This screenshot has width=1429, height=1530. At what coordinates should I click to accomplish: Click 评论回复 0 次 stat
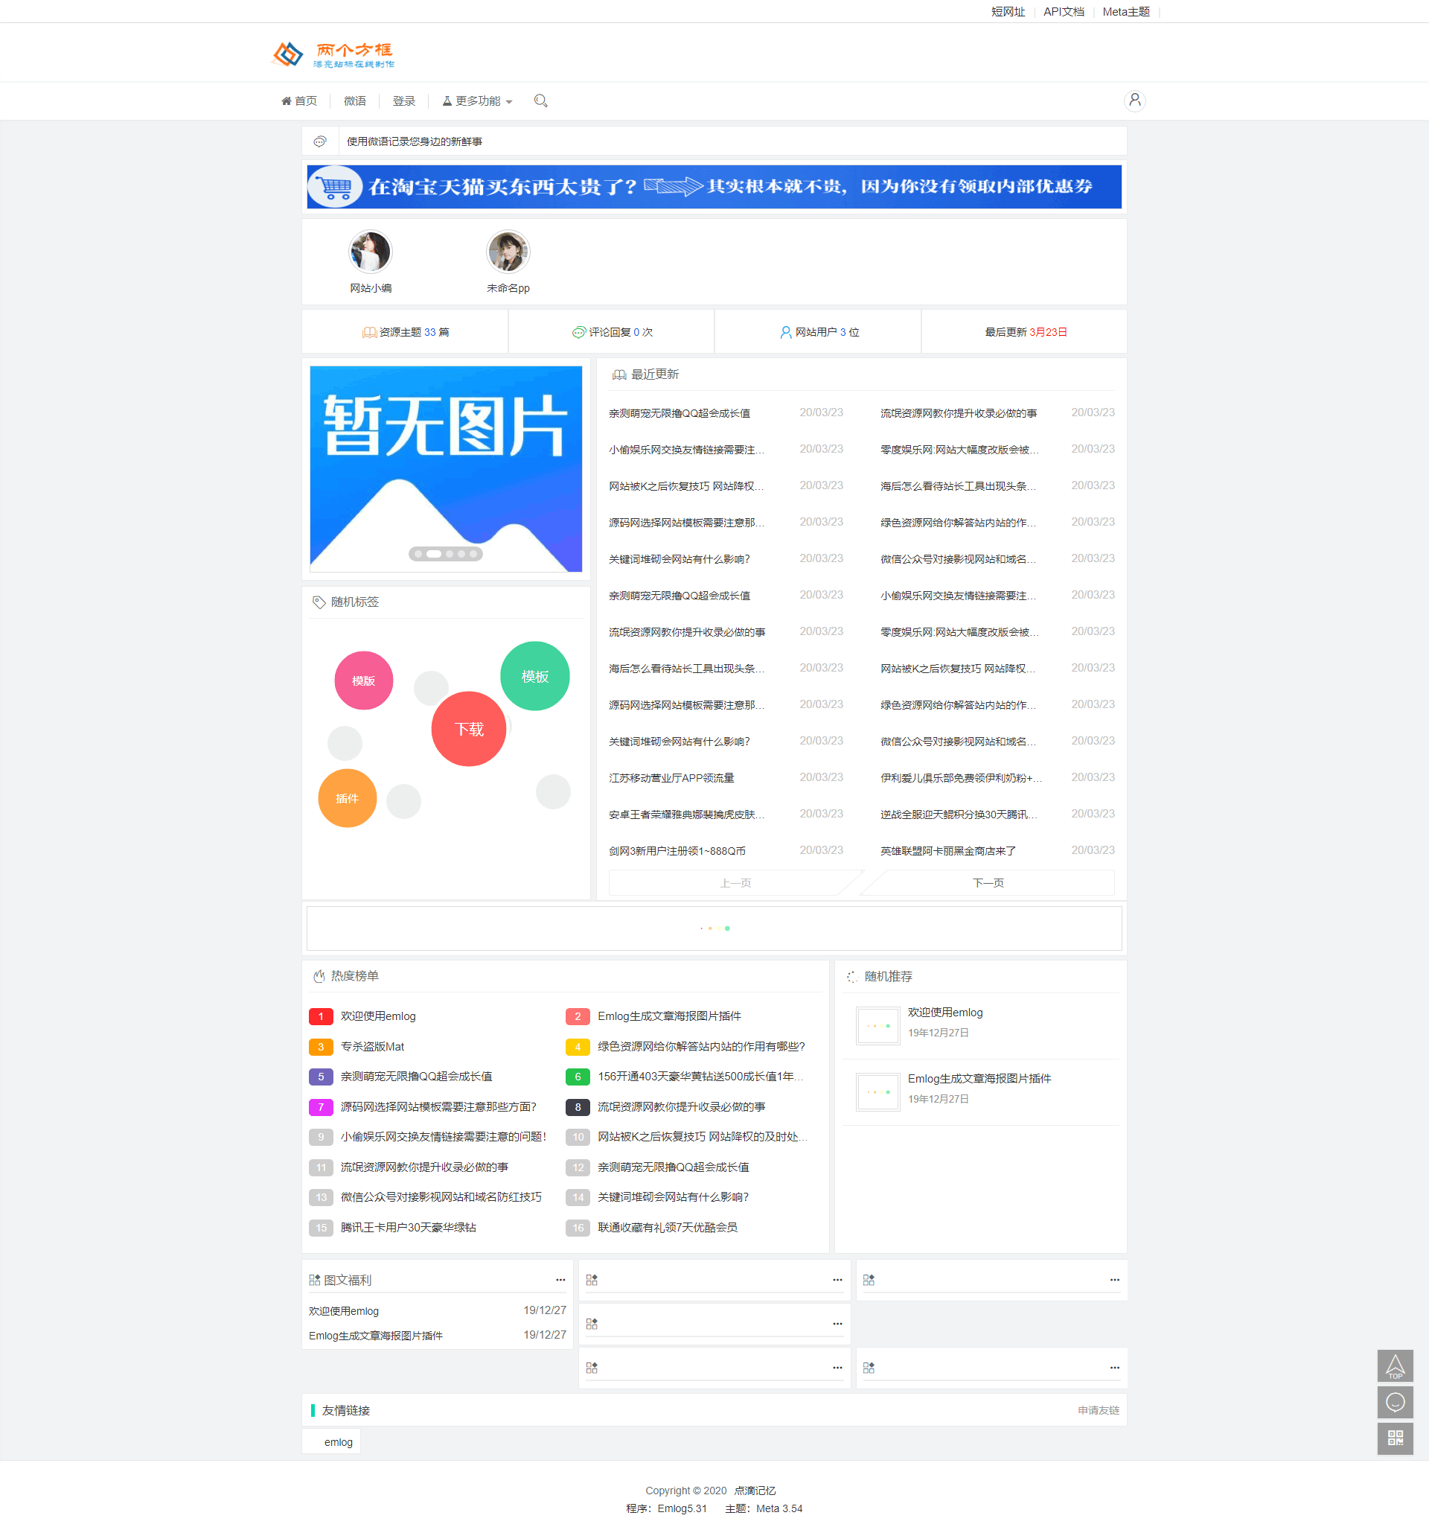pos(613,333)
